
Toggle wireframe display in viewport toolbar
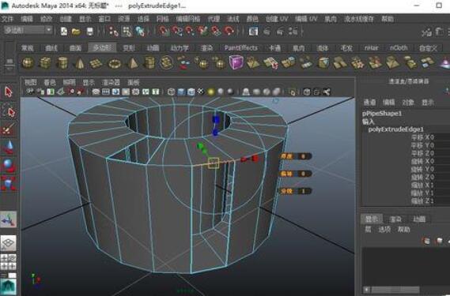tap(172, 92)
